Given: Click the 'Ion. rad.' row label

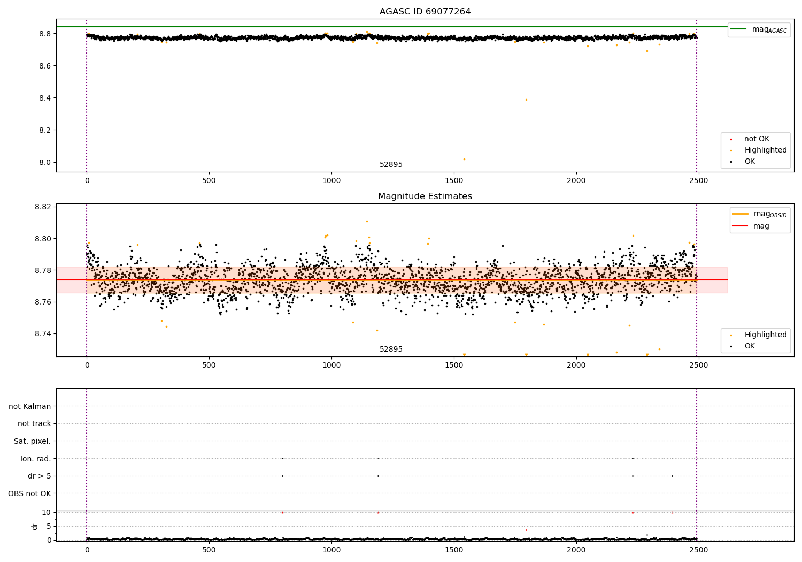Looking at the screenshot, I should coord(36,459).
